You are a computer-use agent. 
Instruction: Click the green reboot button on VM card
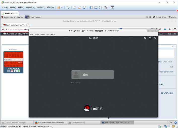[x=19, y=71]
